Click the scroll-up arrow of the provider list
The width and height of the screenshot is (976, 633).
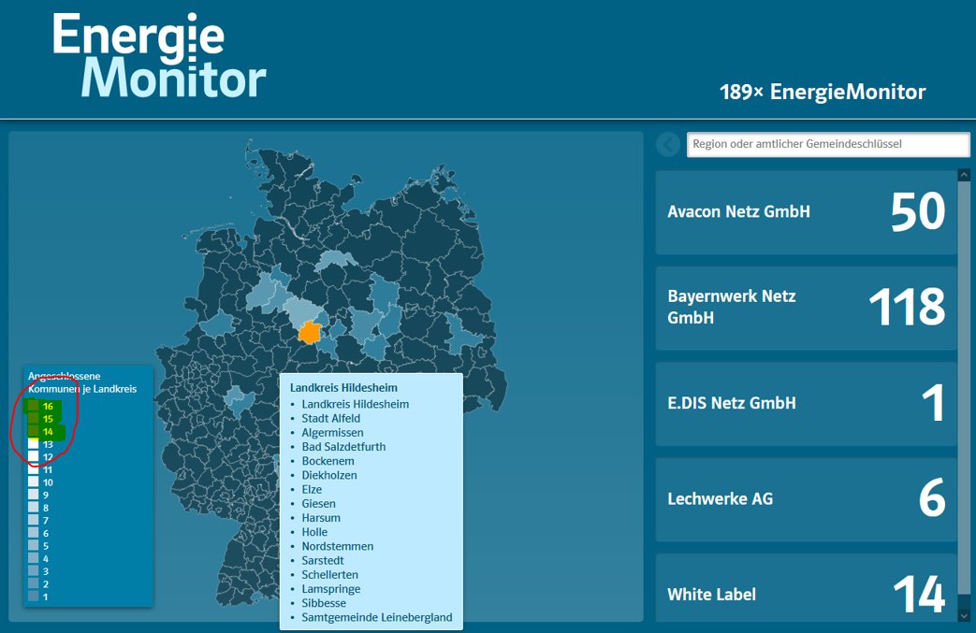point(964,176)
